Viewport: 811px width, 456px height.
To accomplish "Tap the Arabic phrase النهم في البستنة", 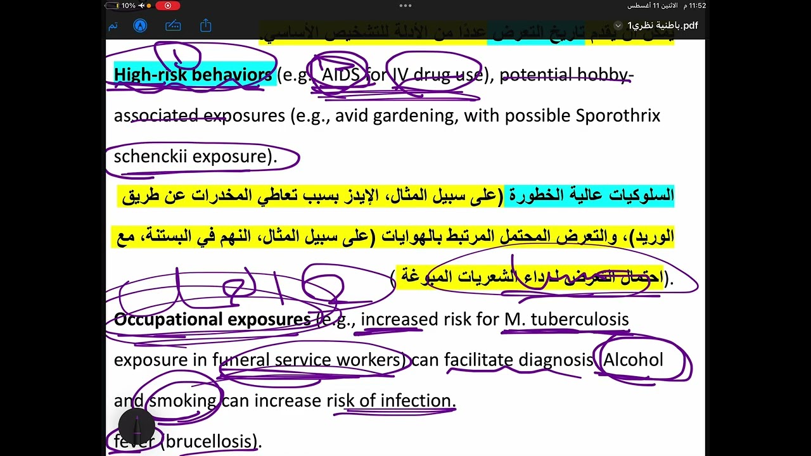I will pos(200,236).
